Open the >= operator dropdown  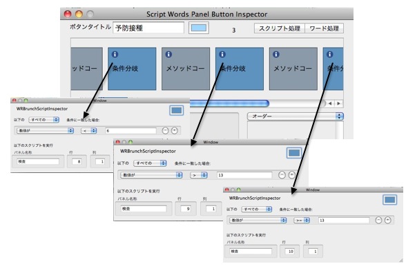pyautogui.click(x=302, y=221)
